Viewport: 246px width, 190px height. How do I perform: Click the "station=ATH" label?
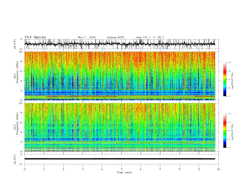(x=115, y=37)
